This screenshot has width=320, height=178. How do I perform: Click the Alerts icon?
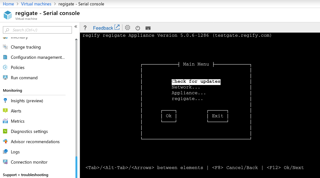click(5, 111)
